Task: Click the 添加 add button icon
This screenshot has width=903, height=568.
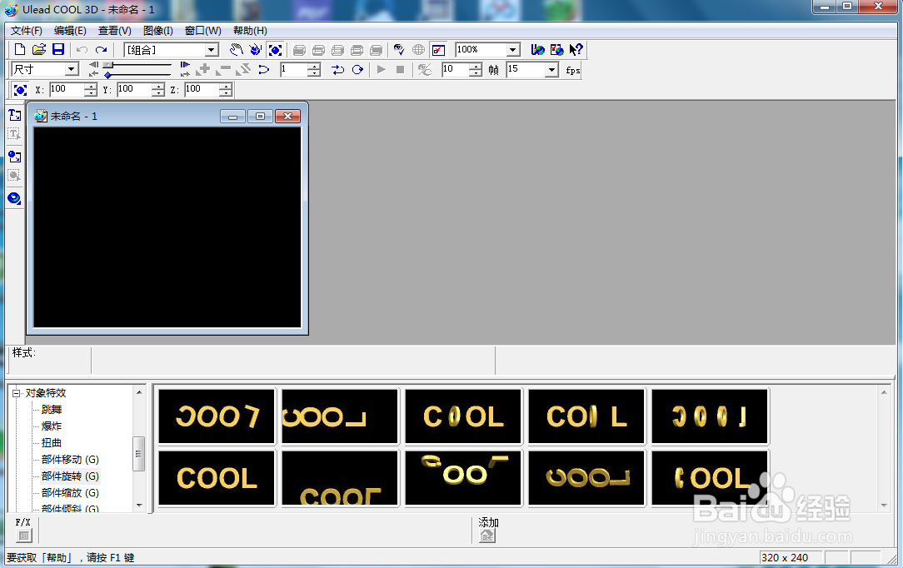Action: 487,536
